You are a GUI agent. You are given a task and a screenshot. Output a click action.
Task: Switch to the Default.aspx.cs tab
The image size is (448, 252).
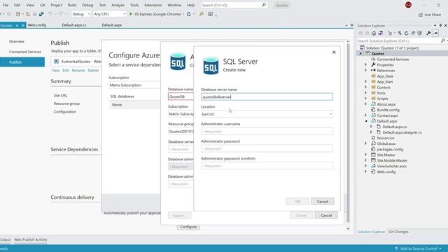[74, 25]
